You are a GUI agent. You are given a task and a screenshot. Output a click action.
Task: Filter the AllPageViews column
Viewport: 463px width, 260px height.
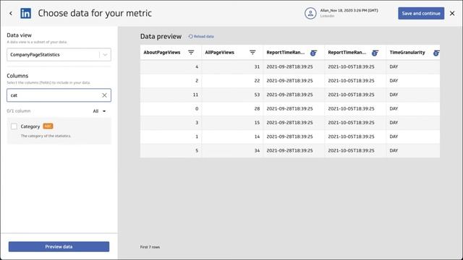252,53
